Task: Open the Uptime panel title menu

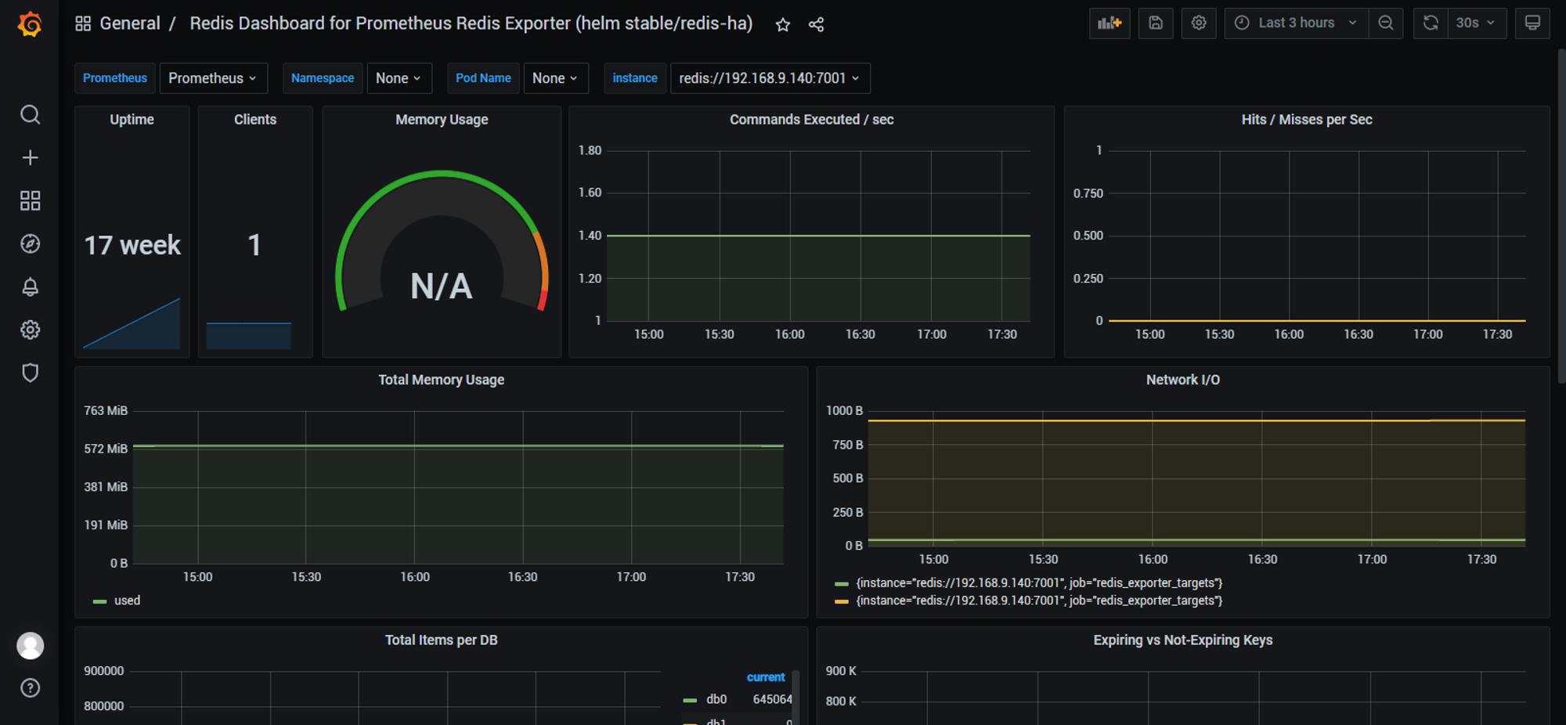Action: click(x=132, y=120)
